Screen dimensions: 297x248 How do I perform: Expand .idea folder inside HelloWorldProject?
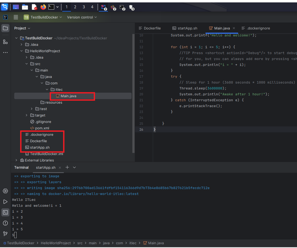tap(27, 57)
